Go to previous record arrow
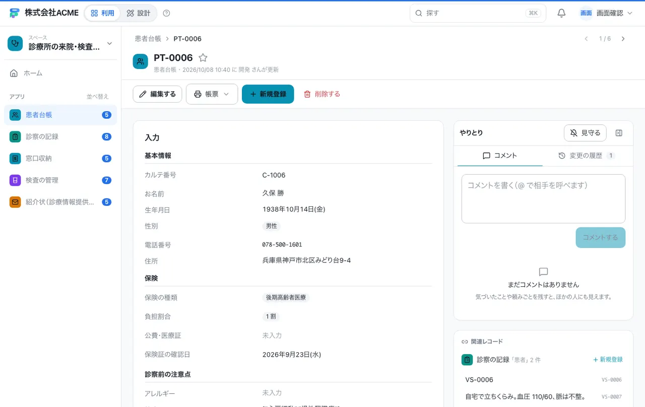 (586, 39)
